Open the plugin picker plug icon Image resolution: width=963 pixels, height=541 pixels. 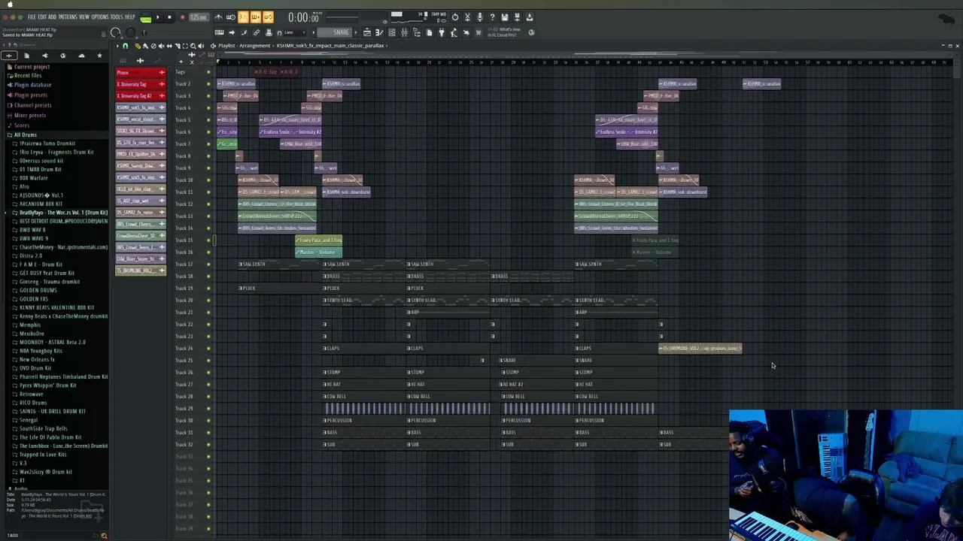tap(442, 32)
